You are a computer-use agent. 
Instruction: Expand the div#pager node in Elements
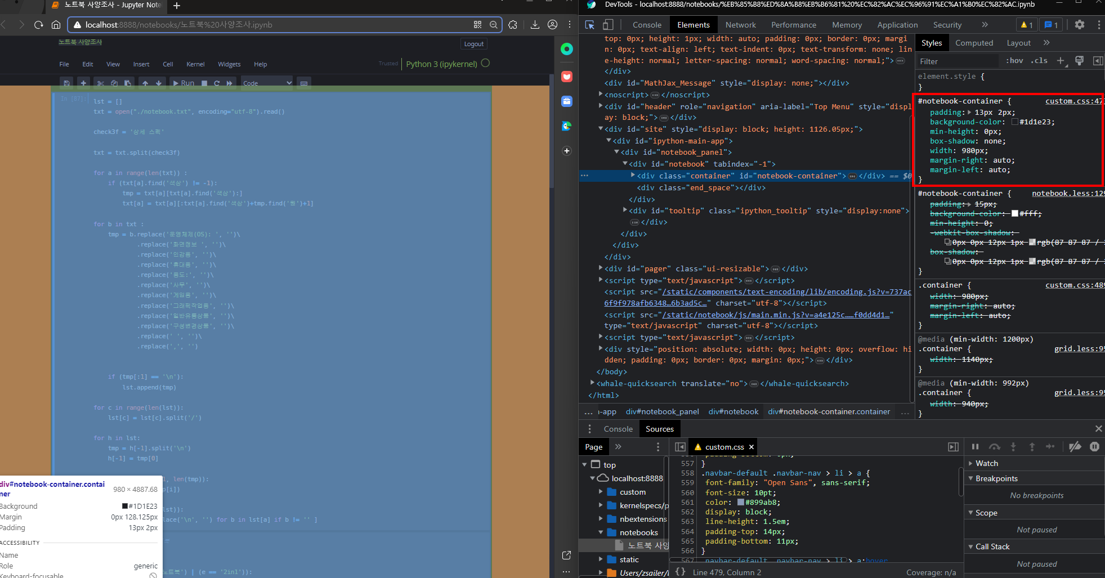(x=601, y=268)
